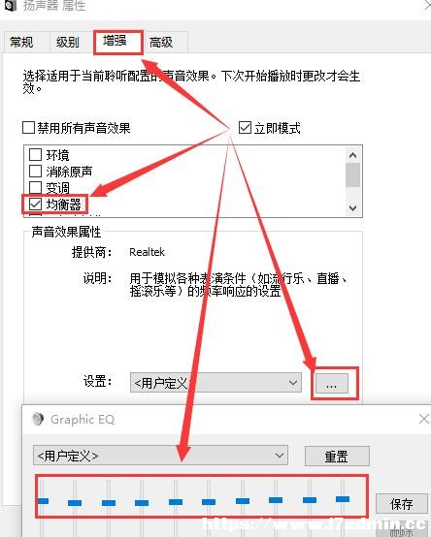Screen dimensions: 431x537
Task: Open the 设置 preset dropdown
Action: click(215, 383)
